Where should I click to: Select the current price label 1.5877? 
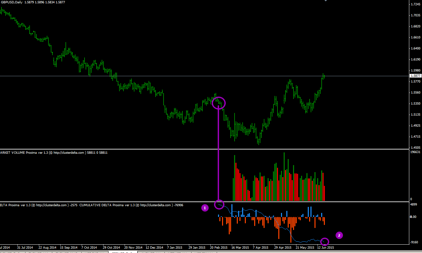(x=415, y=76)
